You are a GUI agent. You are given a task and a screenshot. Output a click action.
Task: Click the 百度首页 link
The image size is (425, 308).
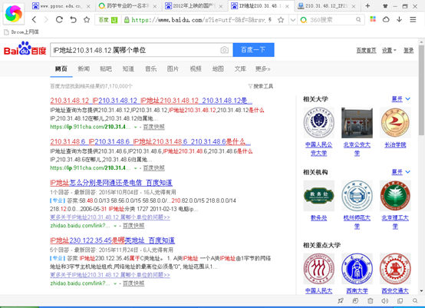[366, 50]
